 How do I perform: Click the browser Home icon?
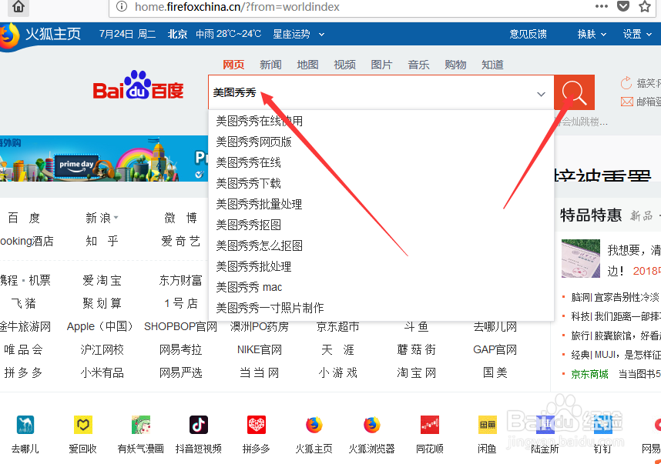[x=18, y=6]
